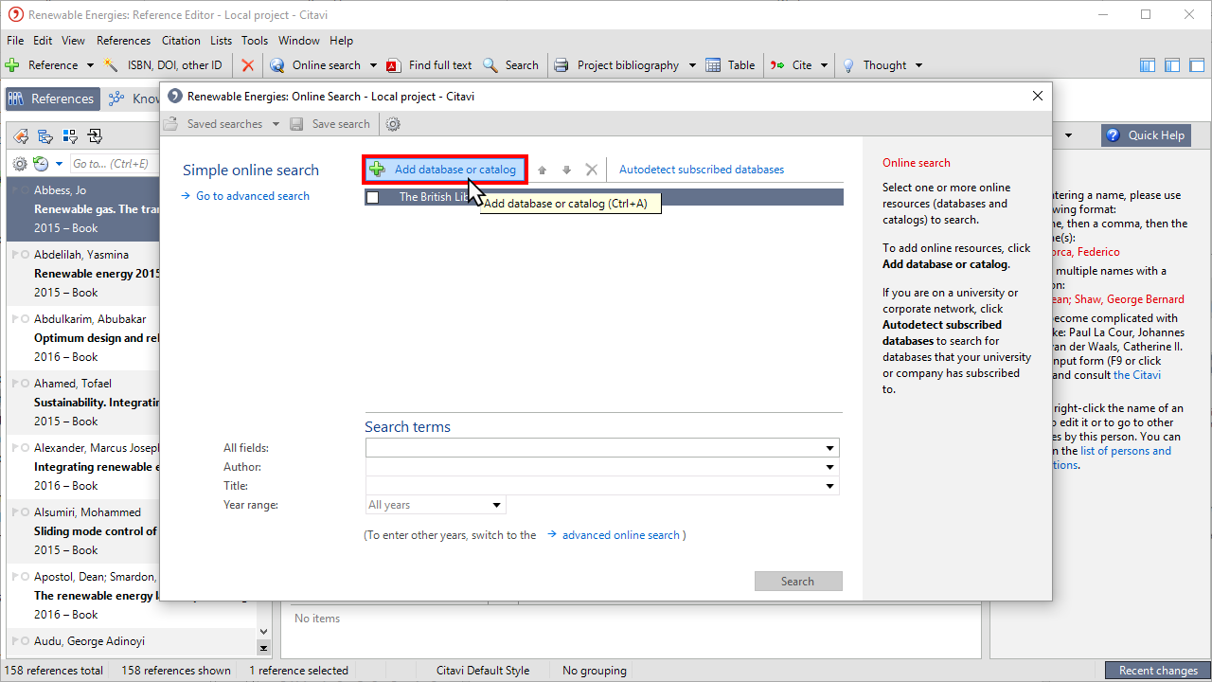This screenshot has width=1212, height=682.
Task: Click the checkered selection filter icon
Action: coord(69,135)
